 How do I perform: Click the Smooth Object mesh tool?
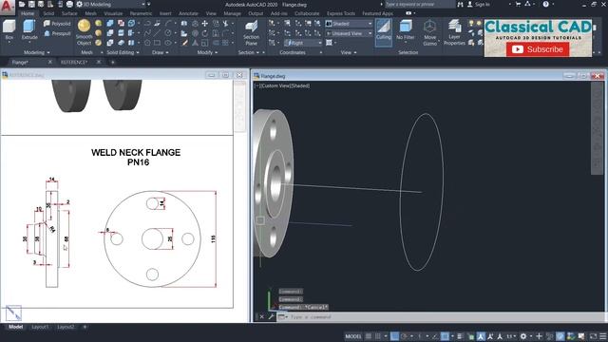point(85,32)
